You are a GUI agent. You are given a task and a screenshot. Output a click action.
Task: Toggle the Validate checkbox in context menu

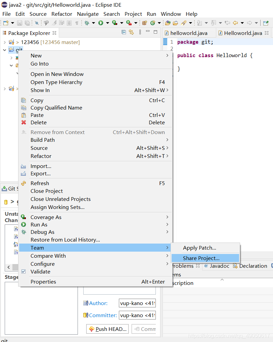(x=24, y=271)
